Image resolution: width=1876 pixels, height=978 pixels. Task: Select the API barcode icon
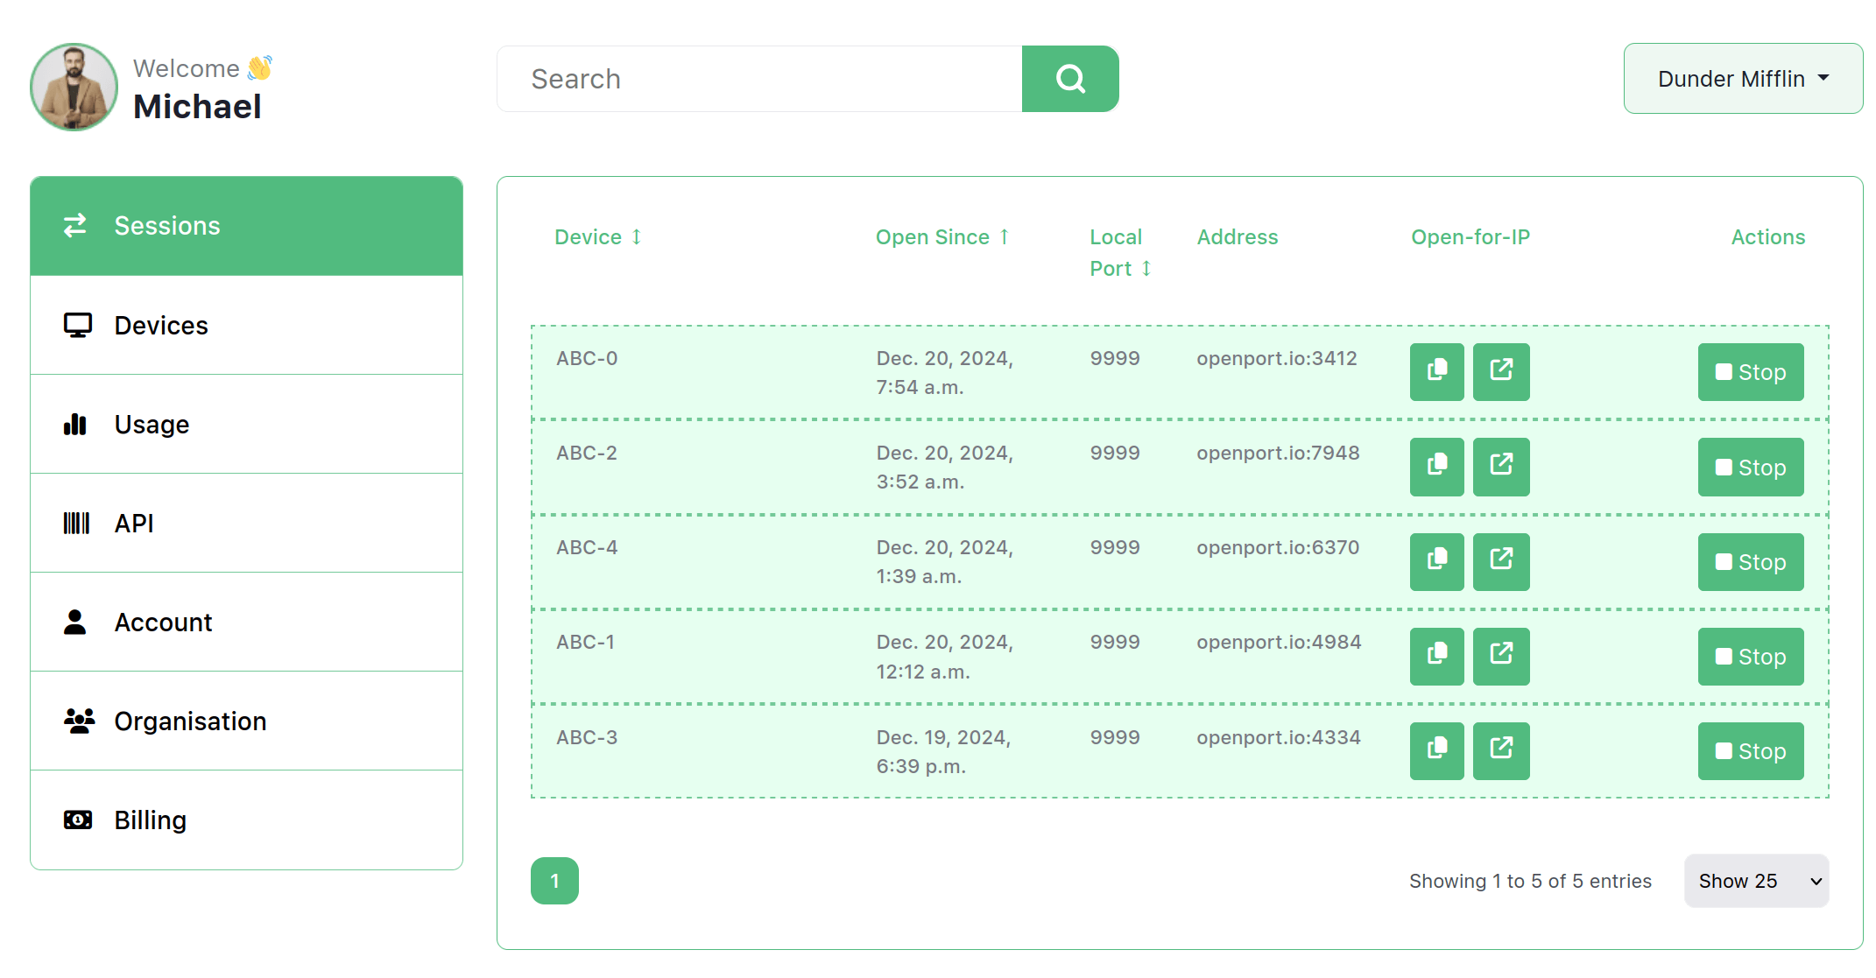[76, 523]
